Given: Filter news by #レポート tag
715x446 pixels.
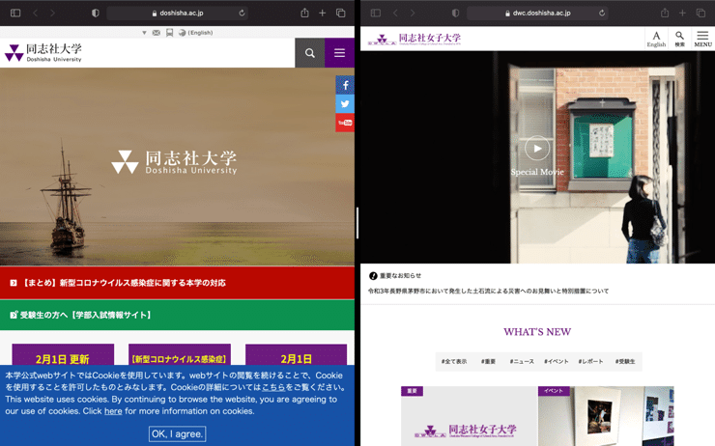Looking at the screenshot, I should (x=591, y=362).
